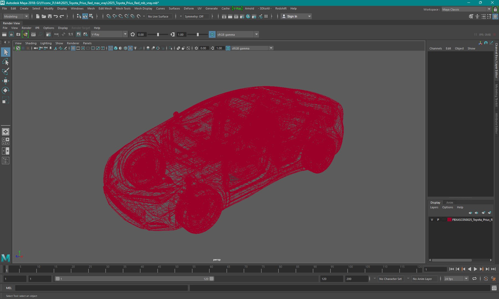
Task: Click the layer editor horizontal scrollbar
Action: tap(452, 260)
